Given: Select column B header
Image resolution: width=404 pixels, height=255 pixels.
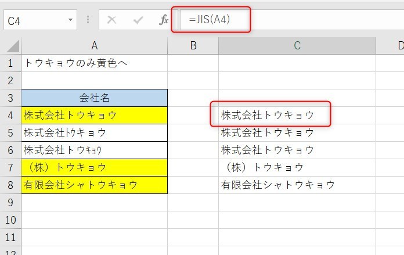Looking at the screenshot, I should 193,46.
